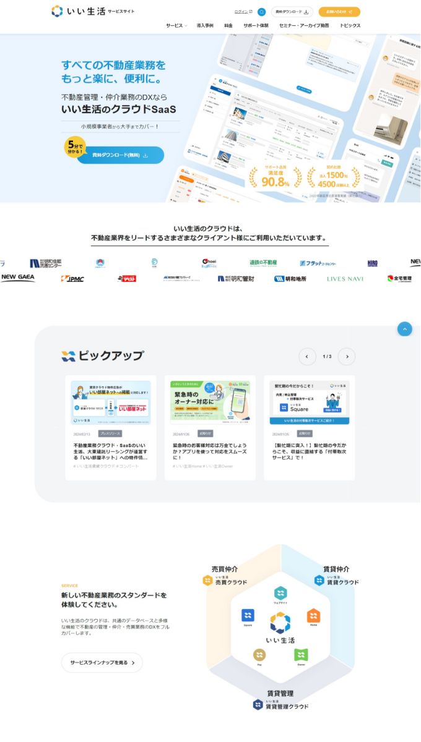The width and height of the screenshot is (421, 742).
Task: Click the サービスラインナップを見る button
Action: point(102,663)
